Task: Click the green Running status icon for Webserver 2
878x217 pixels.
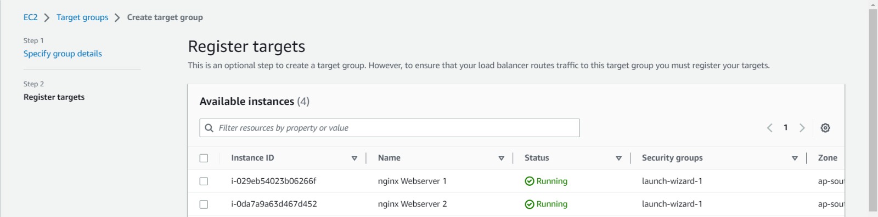Action: (x=530, y=204)
